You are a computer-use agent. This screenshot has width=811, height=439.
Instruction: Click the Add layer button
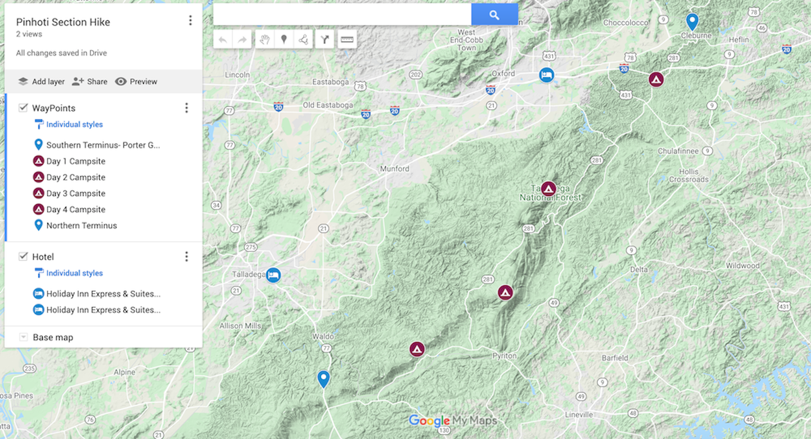[41, 81]
